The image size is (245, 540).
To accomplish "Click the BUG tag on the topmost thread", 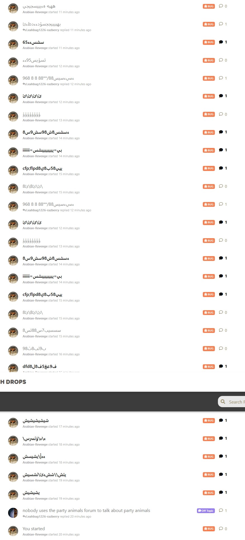I will coord(209,6).
